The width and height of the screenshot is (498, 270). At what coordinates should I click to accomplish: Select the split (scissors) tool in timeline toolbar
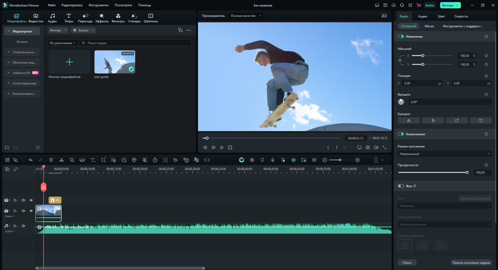pos(61,160)
